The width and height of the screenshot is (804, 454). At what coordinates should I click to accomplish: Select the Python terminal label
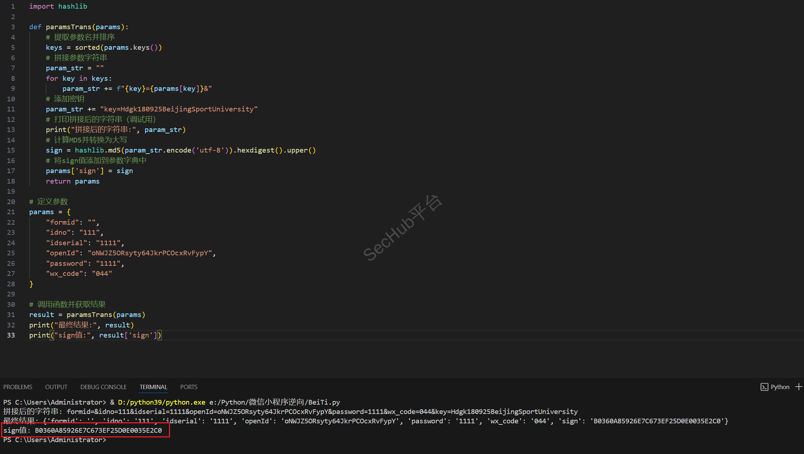pos(780,387)
